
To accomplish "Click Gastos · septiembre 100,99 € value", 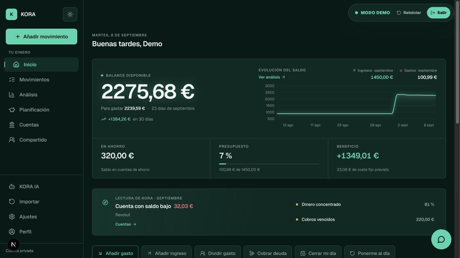I will (427, 77).
